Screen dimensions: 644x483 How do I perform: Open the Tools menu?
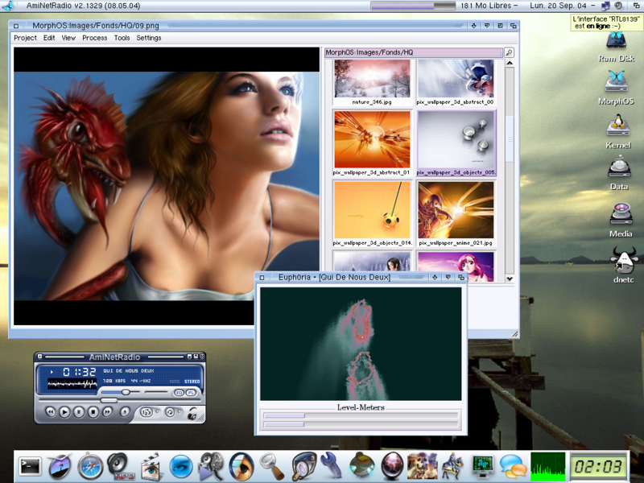pos(122,38)
